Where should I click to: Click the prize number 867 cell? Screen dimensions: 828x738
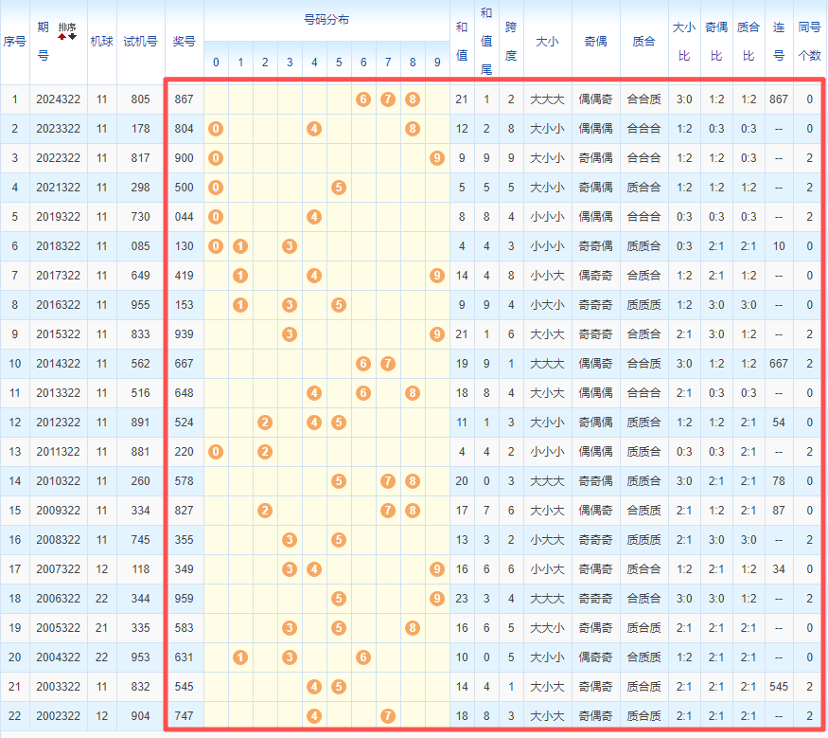pos(184,99)
